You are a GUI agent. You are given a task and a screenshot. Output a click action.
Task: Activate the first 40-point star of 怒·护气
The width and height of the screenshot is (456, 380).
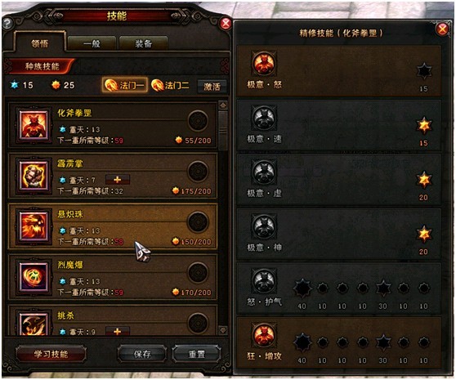[x=302, y=288]
